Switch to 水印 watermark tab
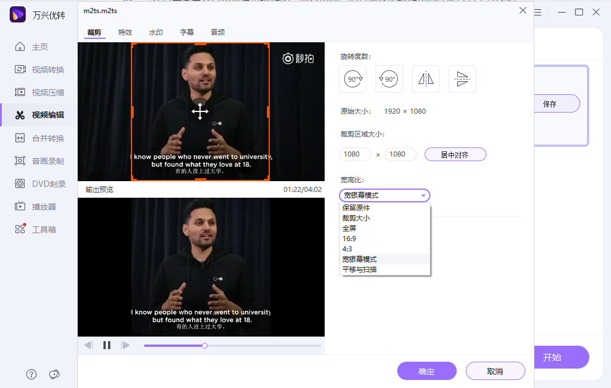 (x=156, y=33)
